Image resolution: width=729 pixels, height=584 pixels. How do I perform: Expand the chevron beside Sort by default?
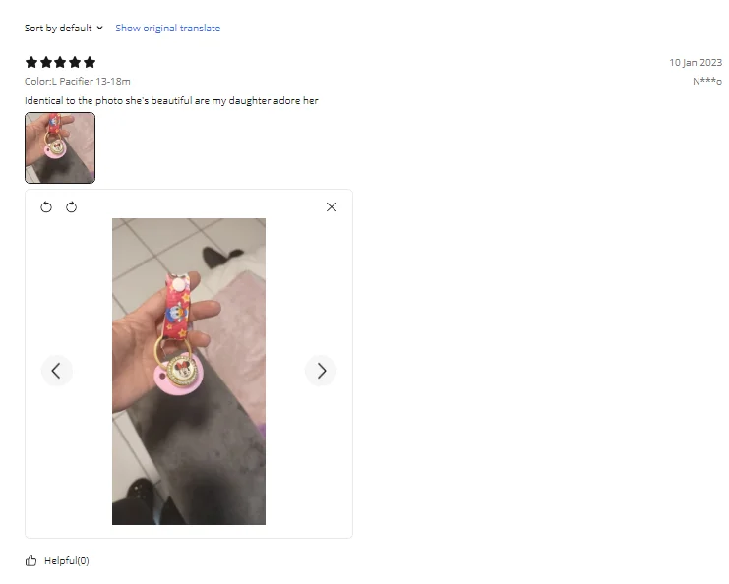point(99,28)
